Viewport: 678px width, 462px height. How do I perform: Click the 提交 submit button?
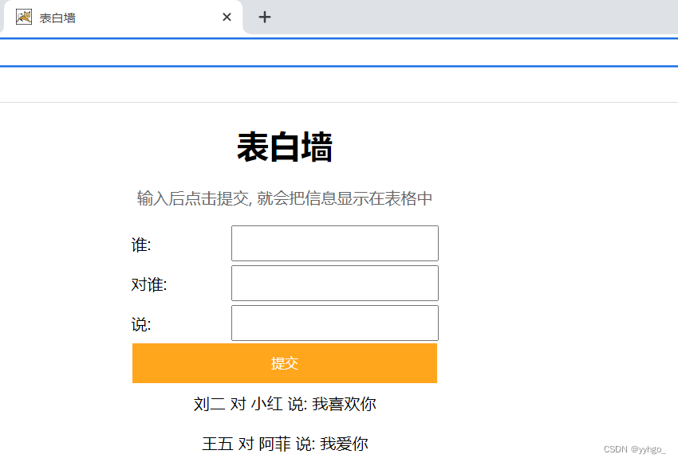285,363
